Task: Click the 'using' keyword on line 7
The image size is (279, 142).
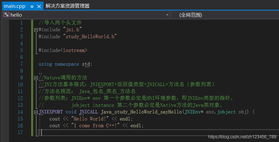Action: (x=45, y=64)
